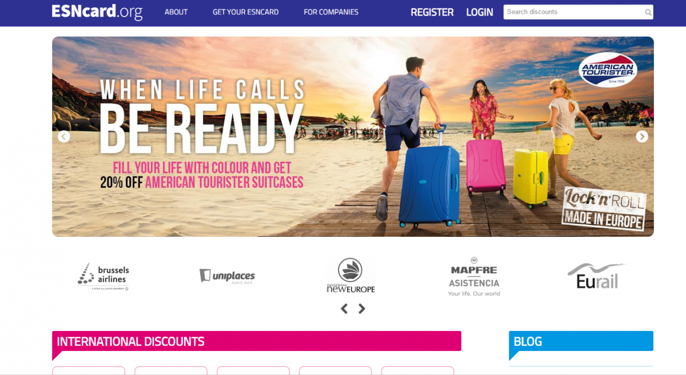Open Eurail partner logo
Image resolution: width=686 pixels, height=375 pixels.
[x=597, y=276]
